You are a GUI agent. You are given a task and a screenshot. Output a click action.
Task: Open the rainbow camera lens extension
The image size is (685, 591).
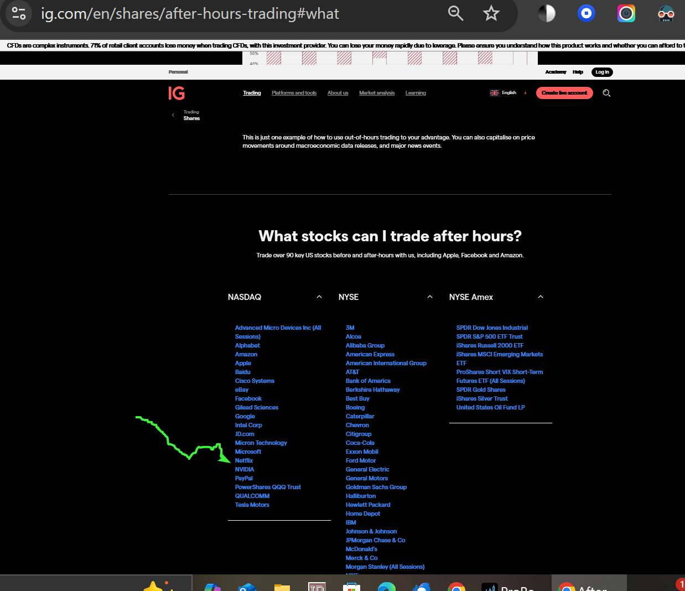click(x=626, y=13)
